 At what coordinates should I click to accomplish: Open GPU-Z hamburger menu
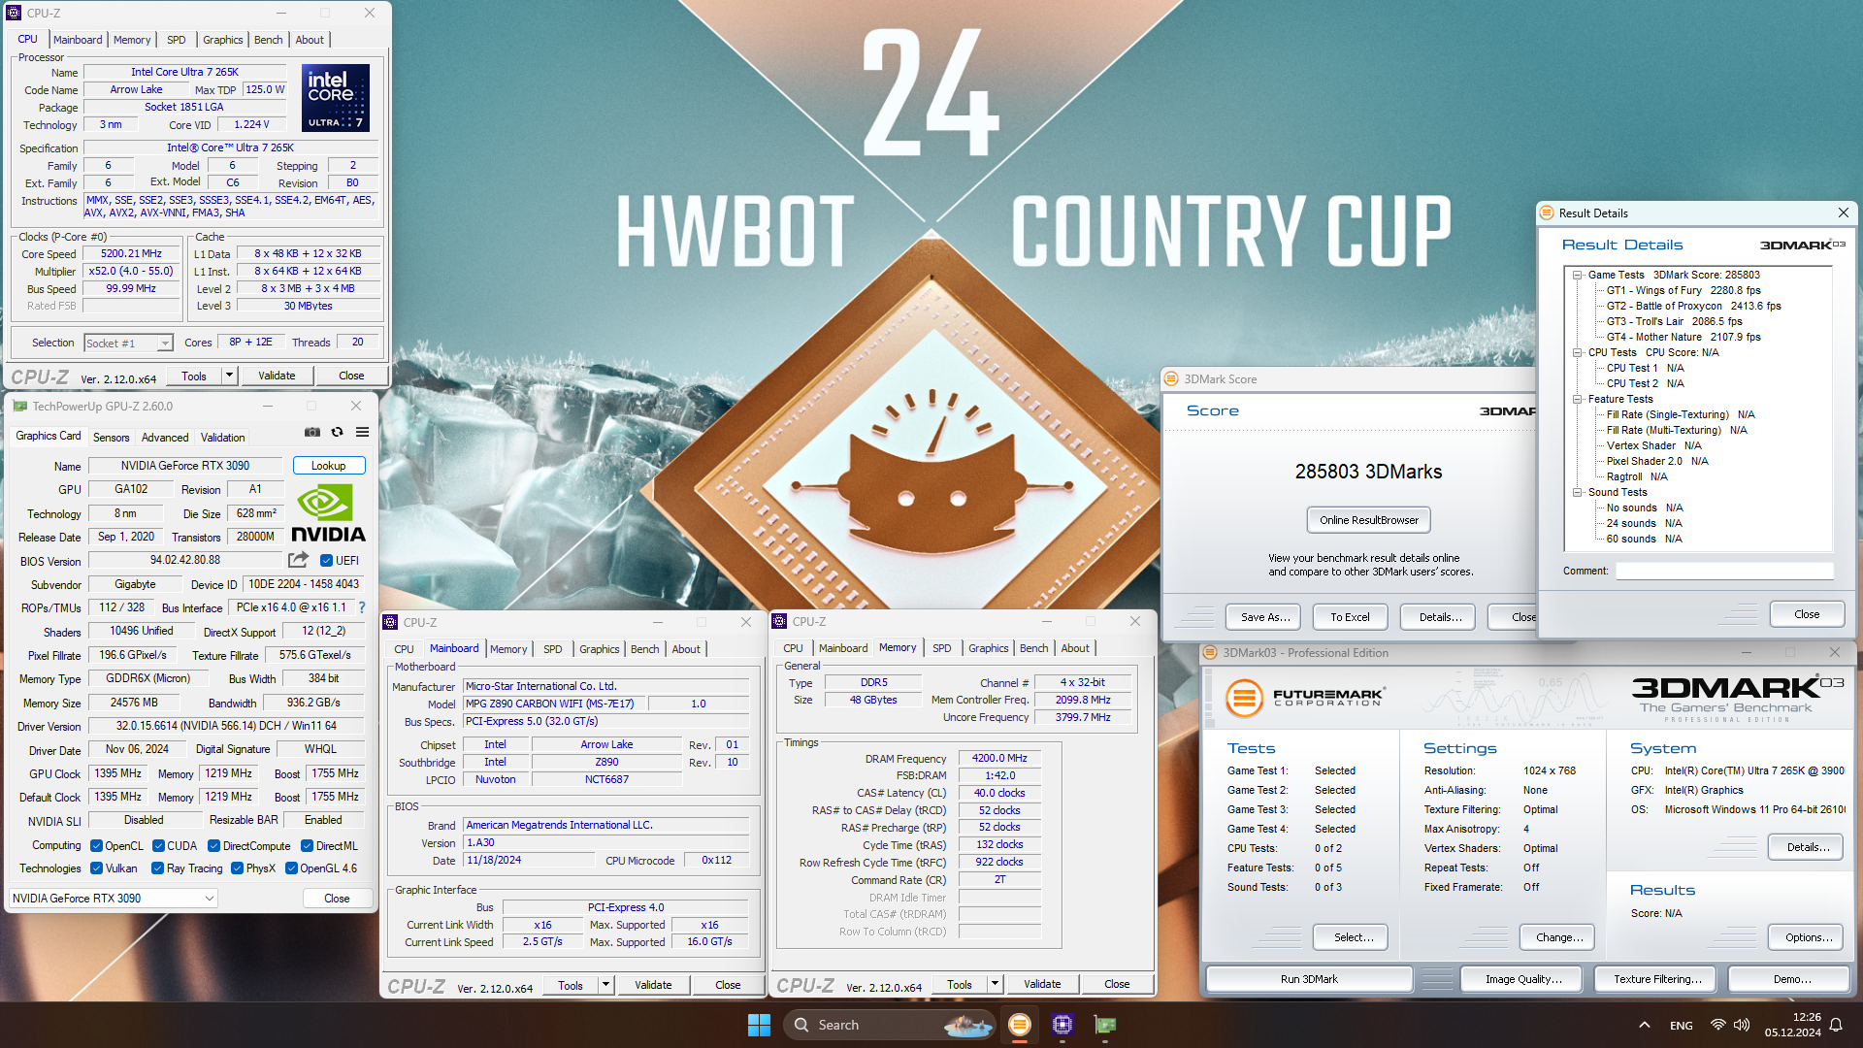[362, 432]
